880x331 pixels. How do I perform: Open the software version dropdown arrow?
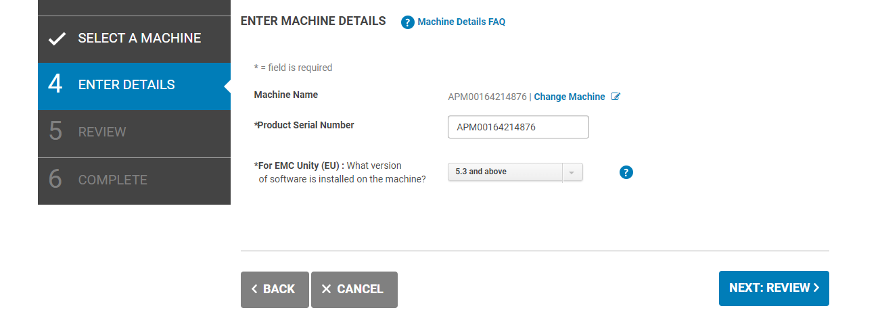coord(572,172)
